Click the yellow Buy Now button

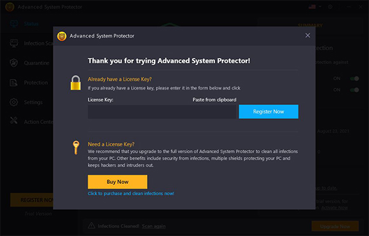tap(118, 182)
